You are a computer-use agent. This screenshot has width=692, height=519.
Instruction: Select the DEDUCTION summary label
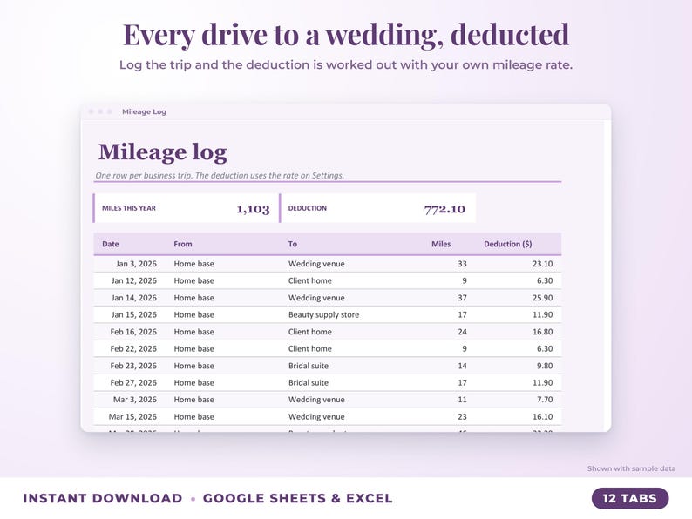[x=308, y=208]
